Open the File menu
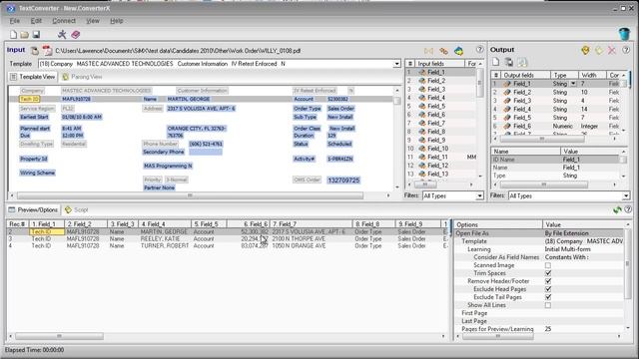The height and width of the screenshot is (359, 639). 15,21
